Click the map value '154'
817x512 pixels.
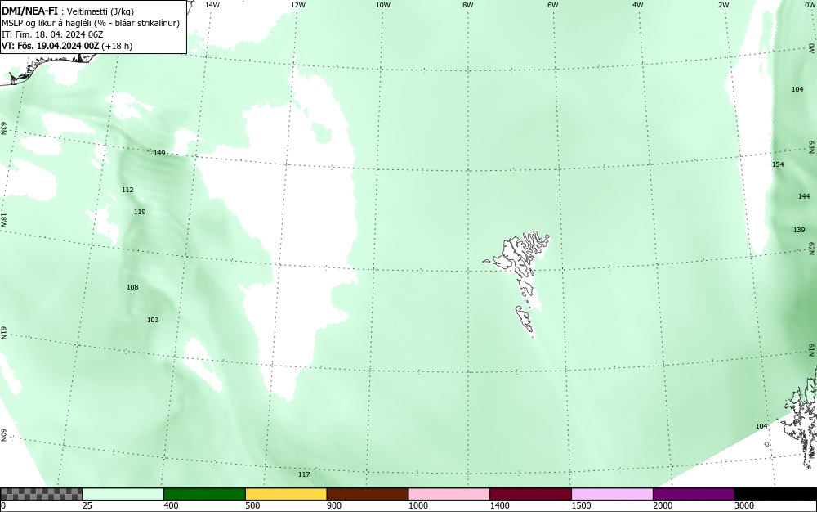coord(778,164)
